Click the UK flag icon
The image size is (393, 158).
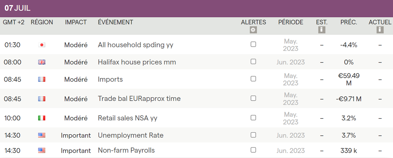pyautogui.click(x=41, y=62)
